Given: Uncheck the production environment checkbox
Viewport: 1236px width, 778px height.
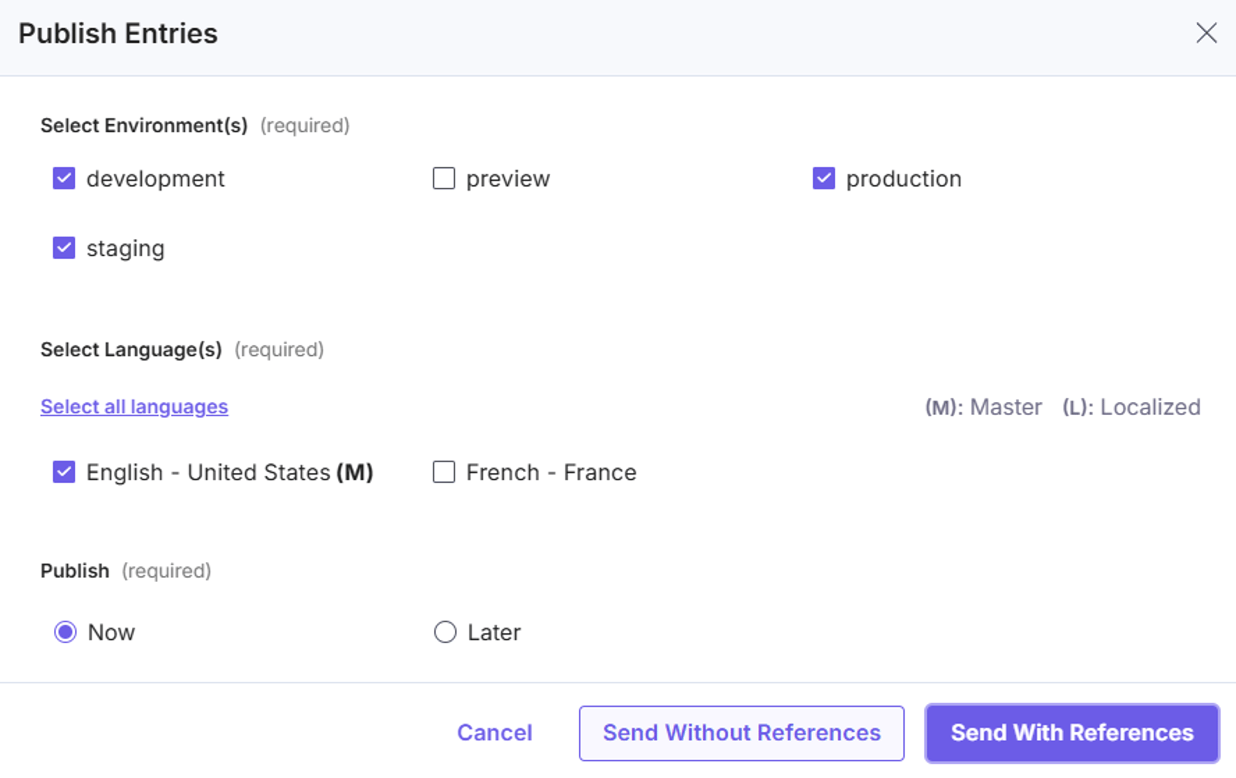Looking at the screenshot, I should pos(824,179).
